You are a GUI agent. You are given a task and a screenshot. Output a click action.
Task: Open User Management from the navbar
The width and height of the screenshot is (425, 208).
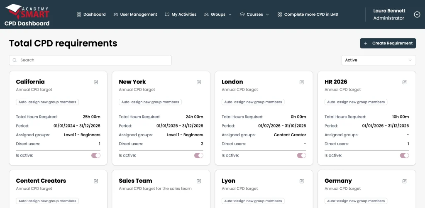click(x=135, y=15)
